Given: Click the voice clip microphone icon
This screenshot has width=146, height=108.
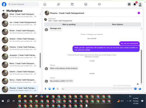Looking at the screenshot, I should pyautogui.click(x=45, y=89).
